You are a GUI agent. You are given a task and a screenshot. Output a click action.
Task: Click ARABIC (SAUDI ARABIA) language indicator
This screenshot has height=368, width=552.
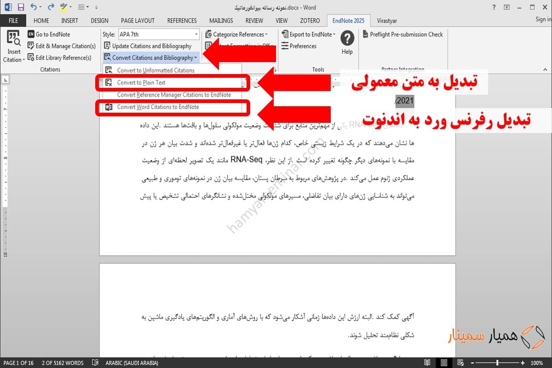click(x=132, y=363)
